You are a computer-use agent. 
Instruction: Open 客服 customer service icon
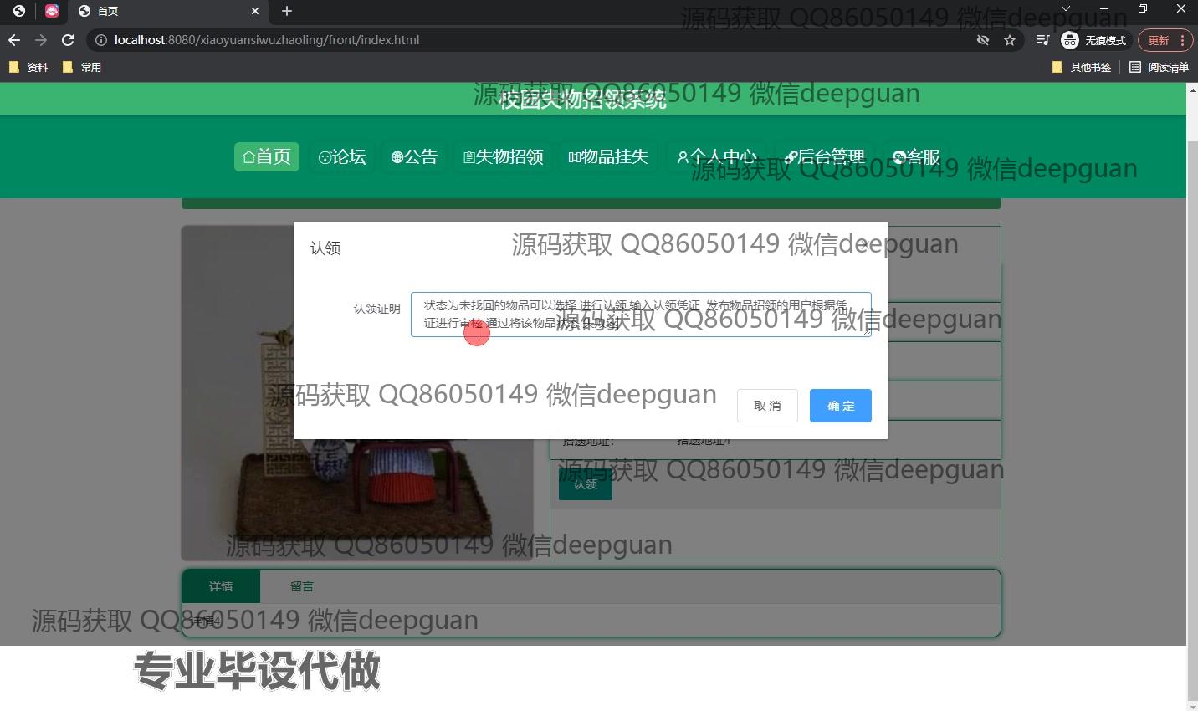[x=897, y=156]
